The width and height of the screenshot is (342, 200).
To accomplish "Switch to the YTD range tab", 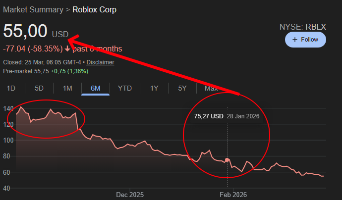I will (x=125, y=88).
